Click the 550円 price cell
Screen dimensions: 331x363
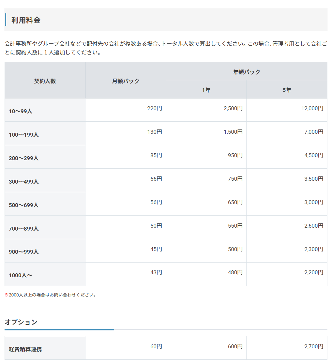point(235,226)
